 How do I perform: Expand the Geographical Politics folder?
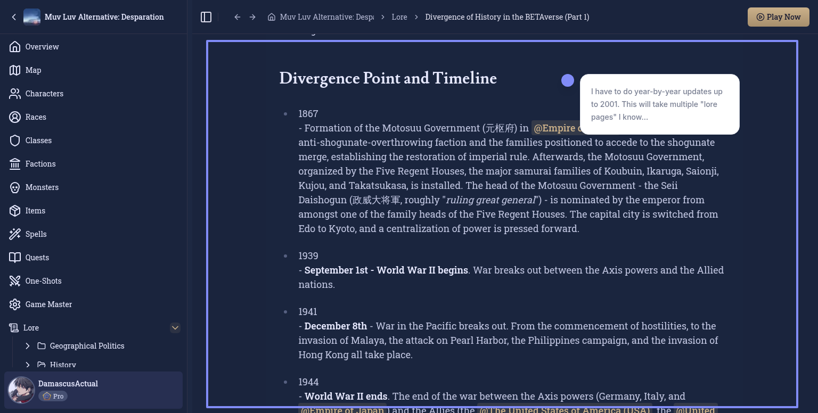point(28,346)
